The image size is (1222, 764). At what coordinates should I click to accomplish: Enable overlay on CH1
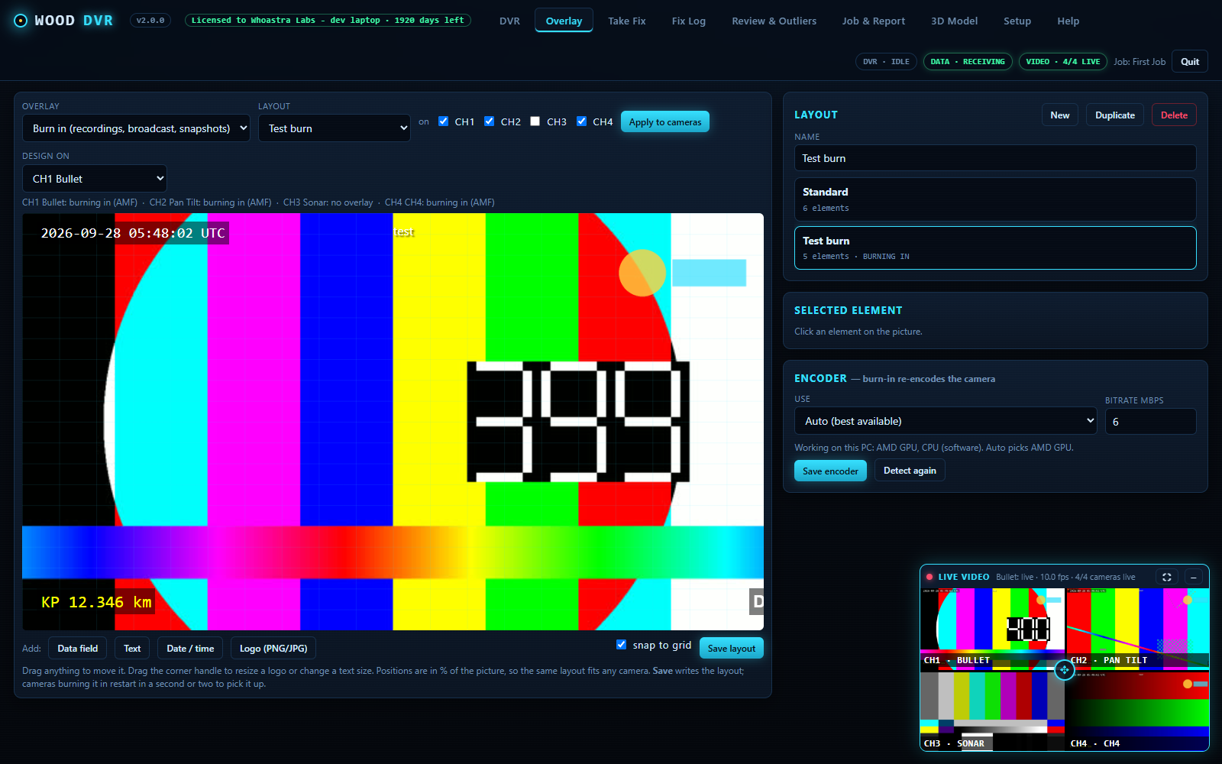point(443,121)
